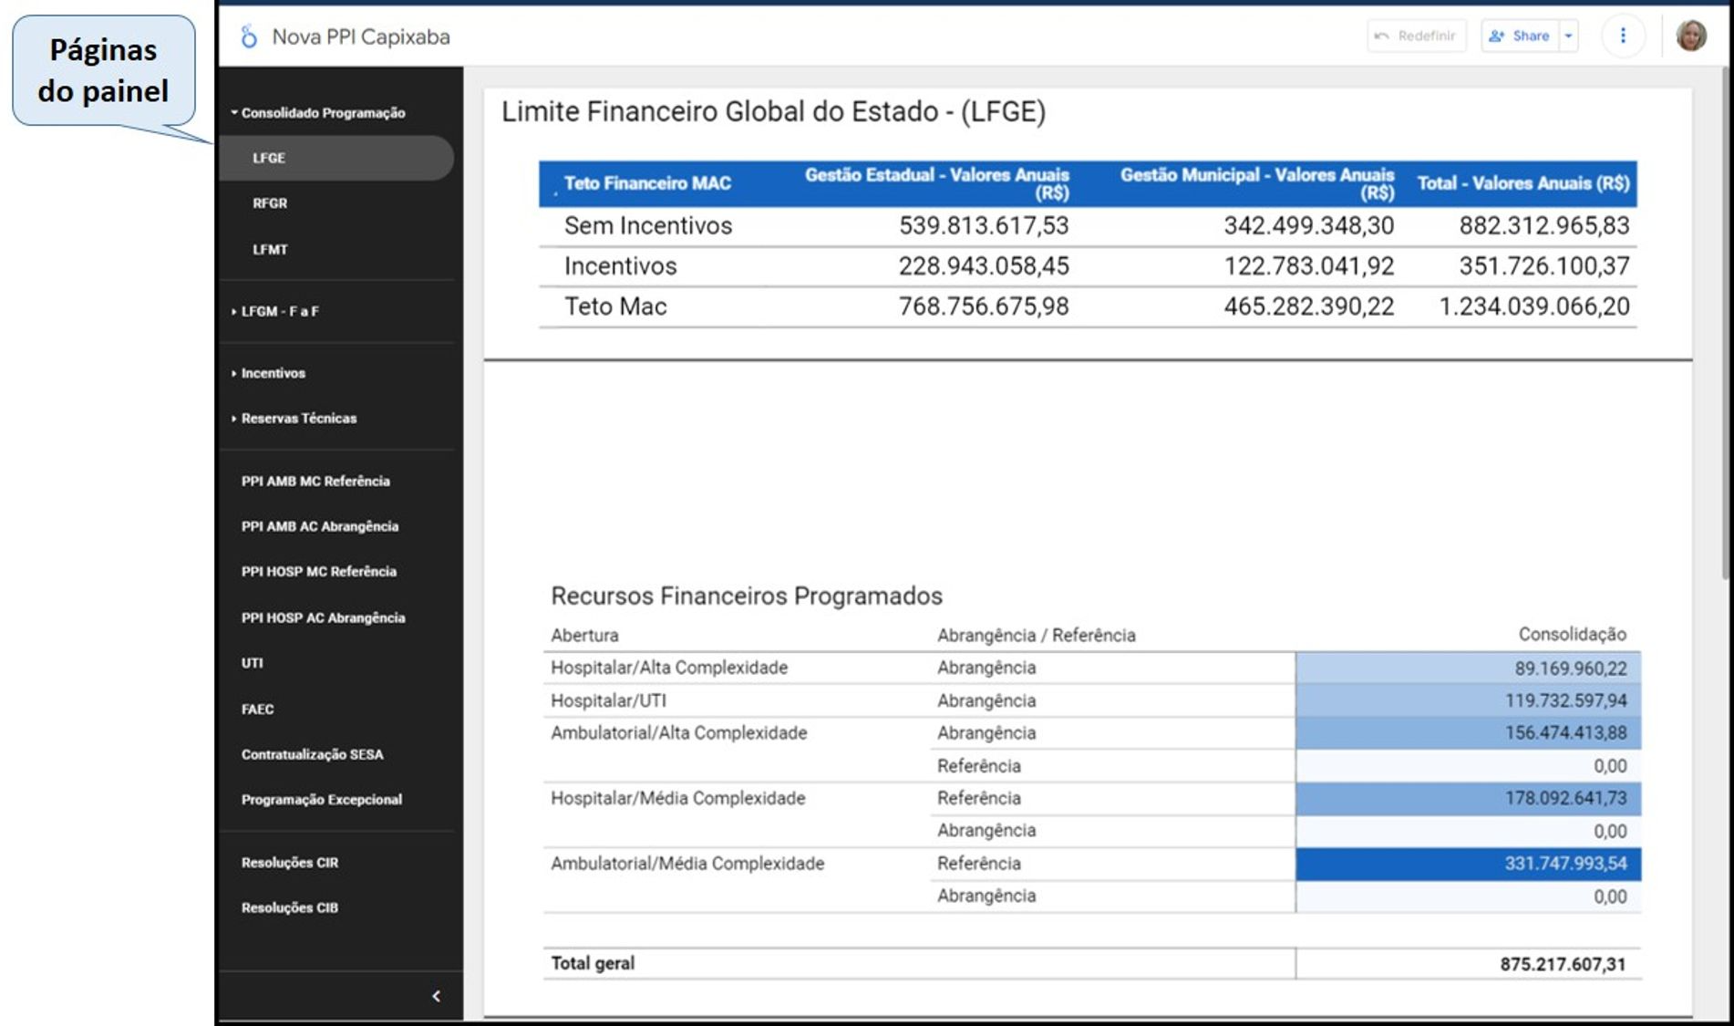Screen dimensions: 1734x1026
Task: Open the RFGR page
Action: (x=270, y=203)
